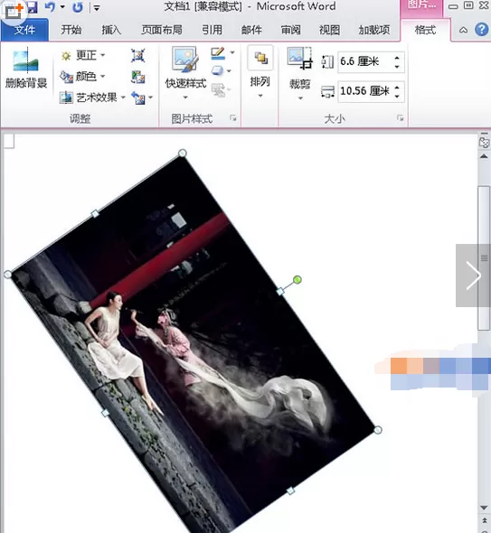Open the 文件 (File) menu
The image size is (491, 533).
point(24,30)
